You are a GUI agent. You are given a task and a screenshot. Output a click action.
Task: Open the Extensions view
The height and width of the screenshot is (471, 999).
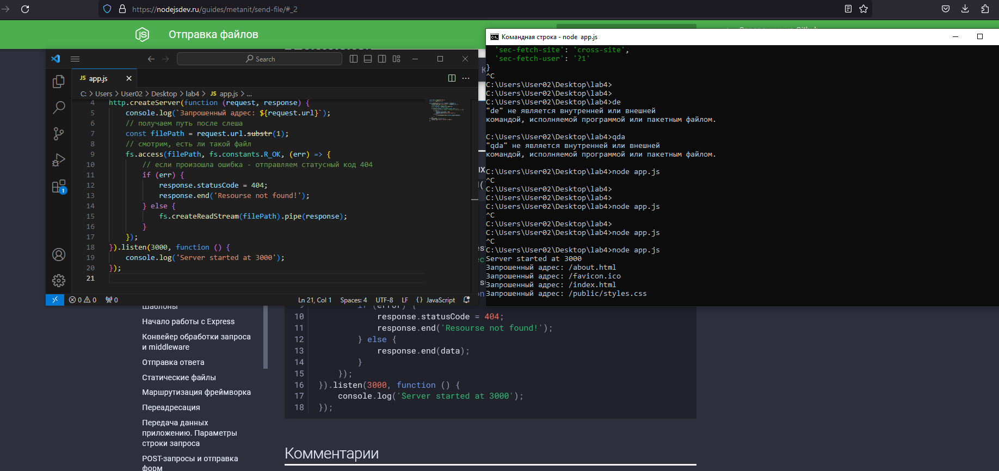[59, 187]
